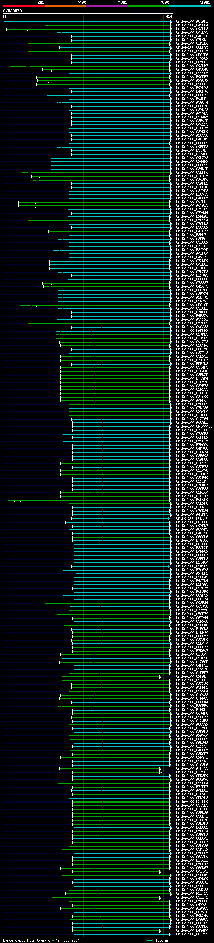Screen dimensions: 214x943
Task: Select the UniRef100_Q05UG3 label
Action: click(x=192, y=62)
